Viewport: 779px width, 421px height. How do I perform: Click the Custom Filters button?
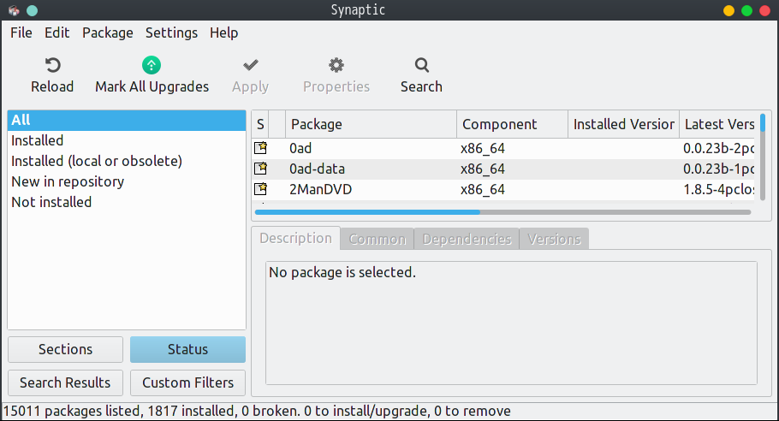coord(187,382)
